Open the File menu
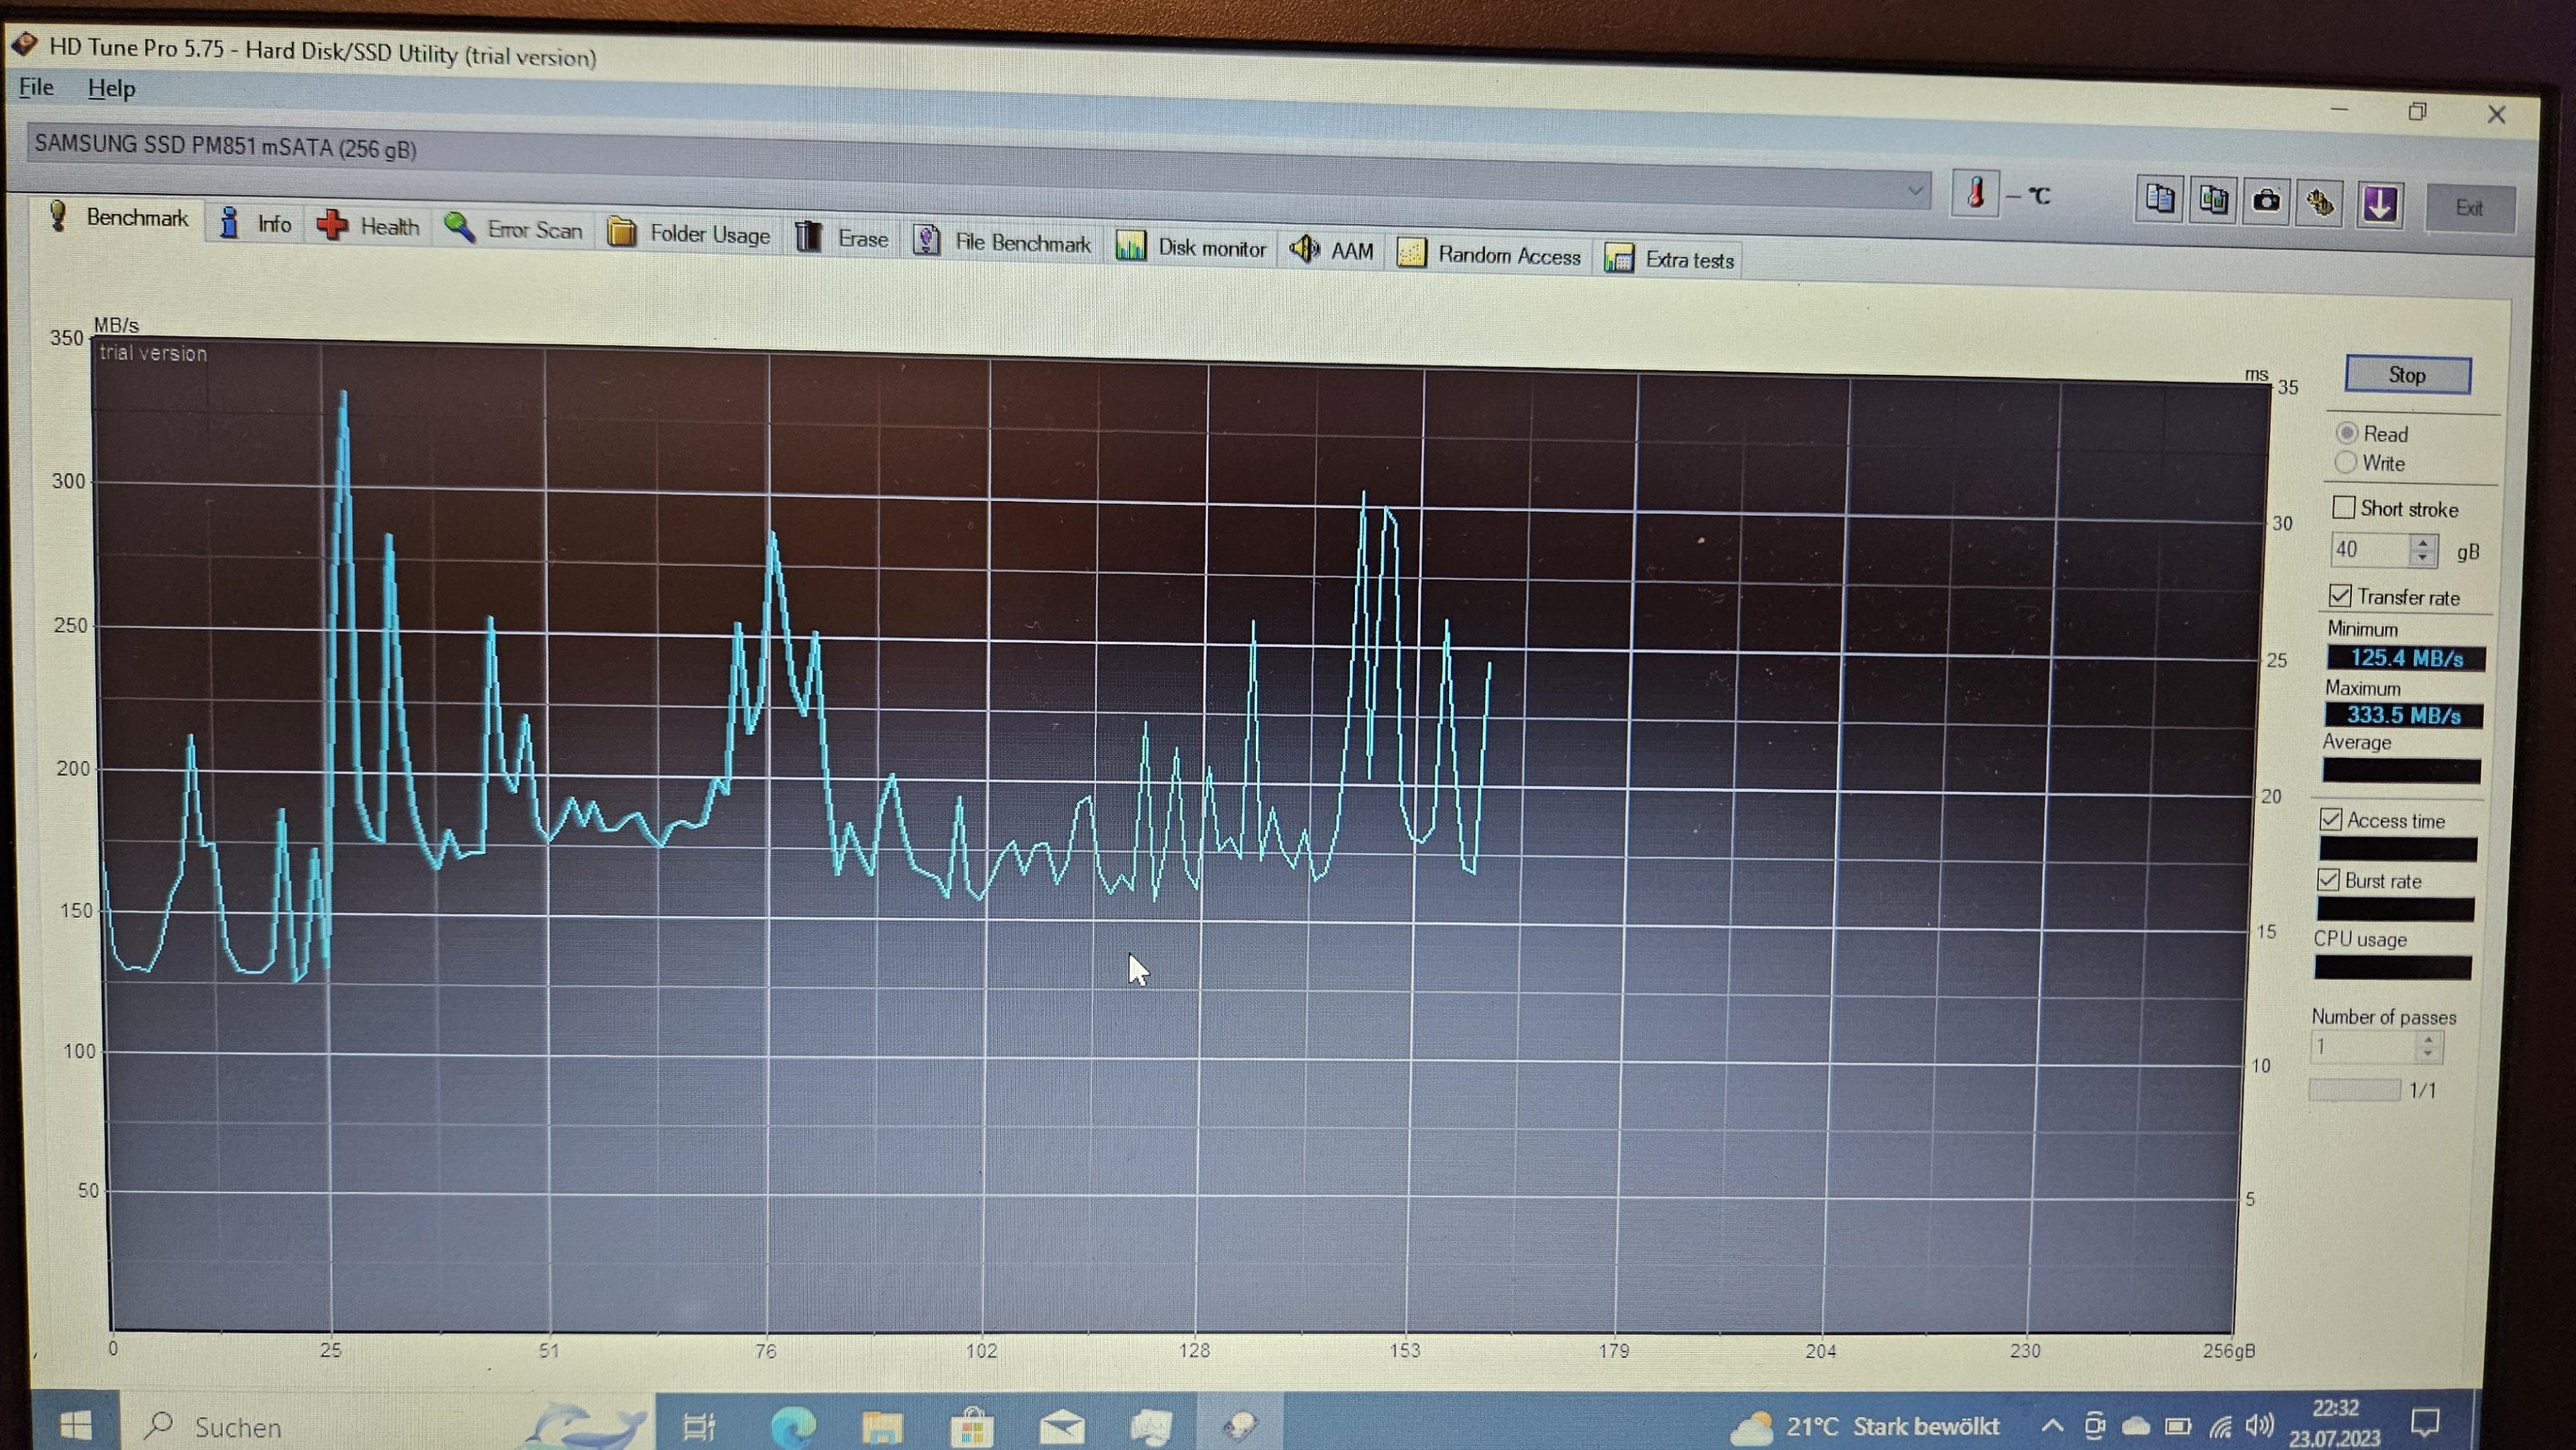The image size is (2576, 1450). tap(36, 87)
